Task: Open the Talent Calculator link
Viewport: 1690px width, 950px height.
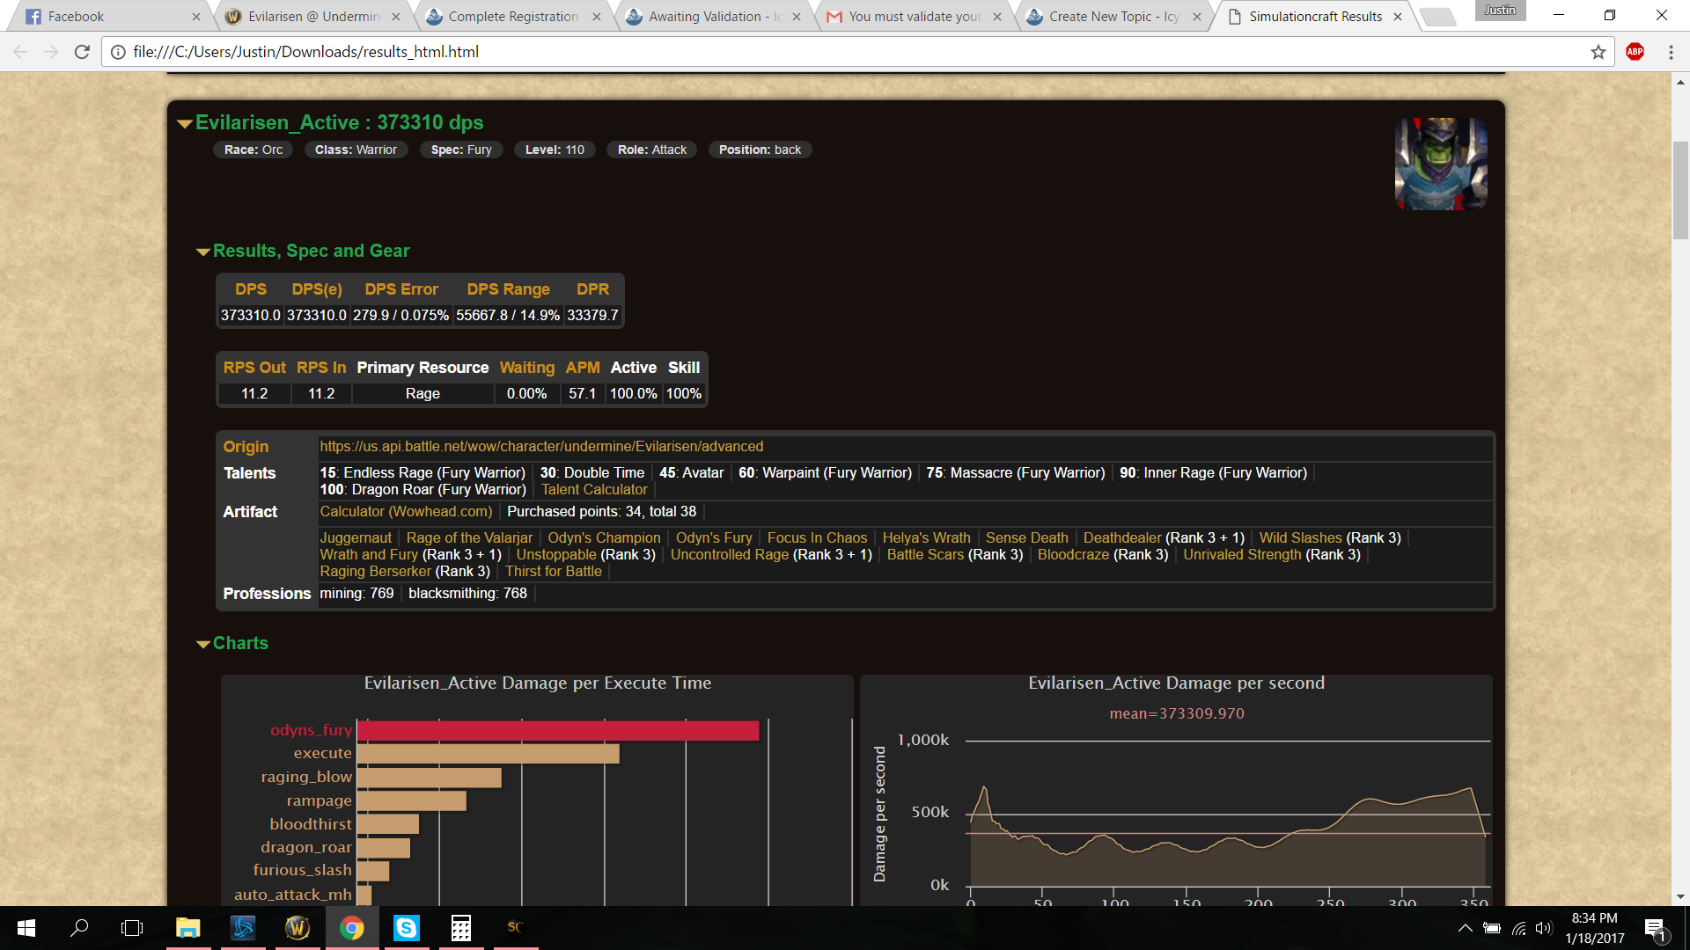Action: [594, 490]
